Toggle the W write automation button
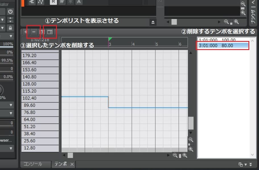 point(62,2)
